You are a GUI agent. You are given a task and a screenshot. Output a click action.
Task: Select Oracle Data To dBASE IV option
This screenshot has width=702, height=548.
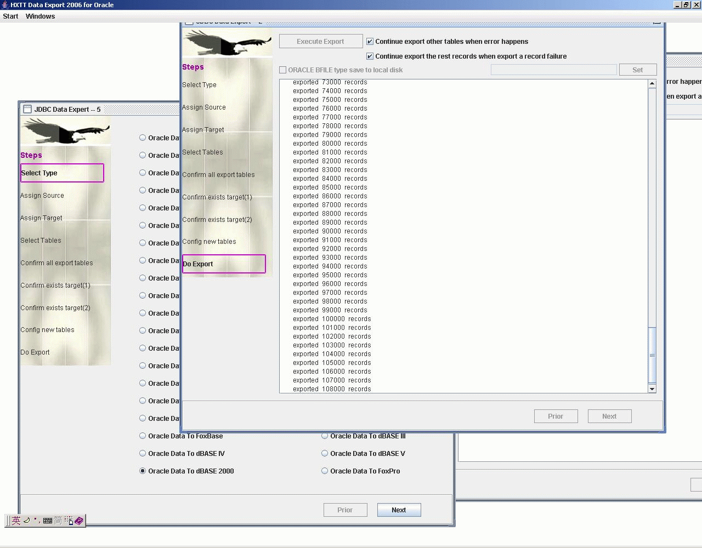pyautogui.click(x=143, y=454)
